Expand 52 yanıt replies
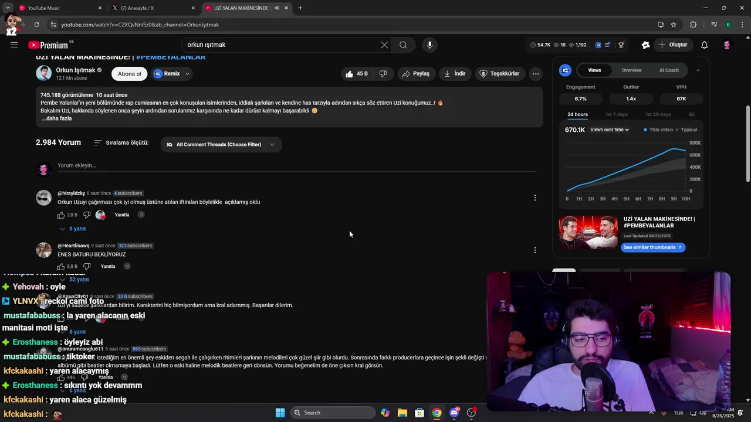Image resolution: width=751 pixels, height=422 pixels. tap(75, 280)
